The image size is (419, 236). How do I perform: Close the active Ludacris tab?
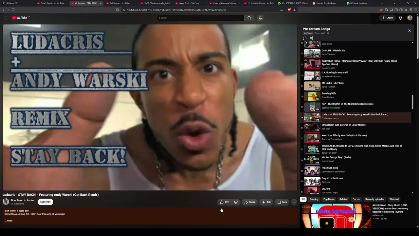pos(101,3)
